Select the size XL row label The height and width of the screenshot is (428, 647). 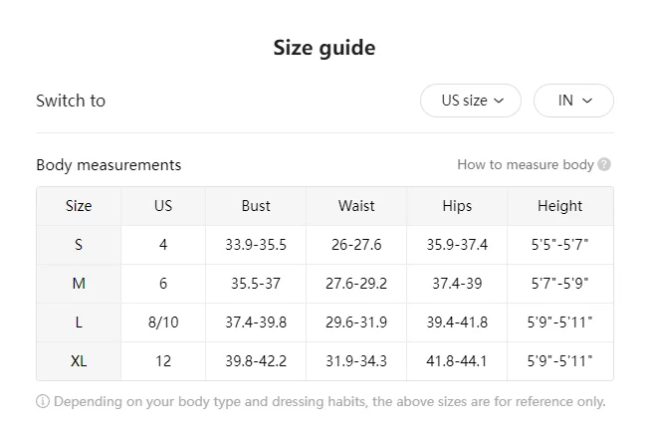tap(79, 361)
